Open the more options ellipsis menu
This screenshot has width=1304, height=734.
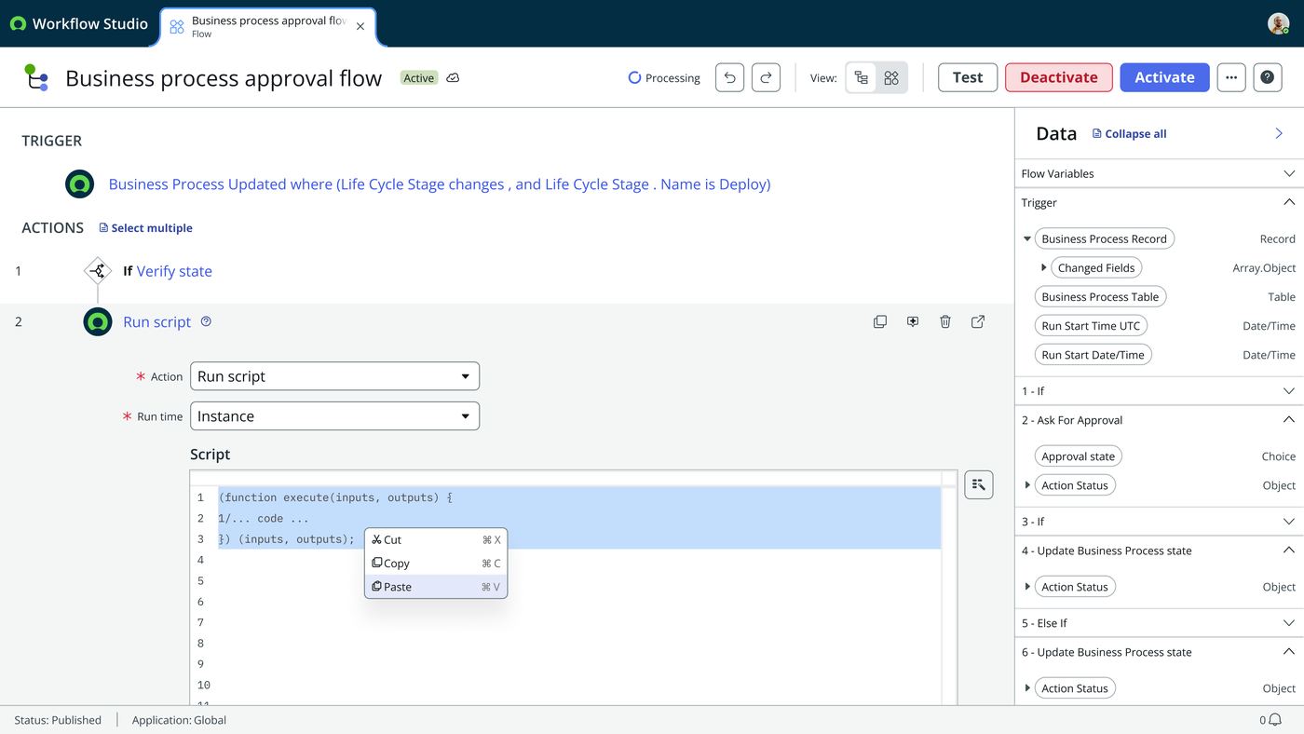[x=1231, y=77]
